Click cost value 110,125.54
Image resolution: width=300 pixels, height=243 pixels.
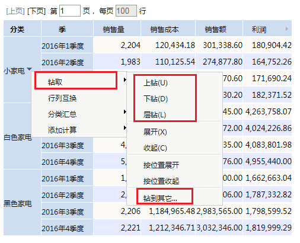point(175,62)
